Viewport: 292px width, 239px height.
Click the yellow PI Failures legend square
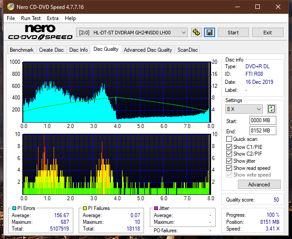(85, 208)
